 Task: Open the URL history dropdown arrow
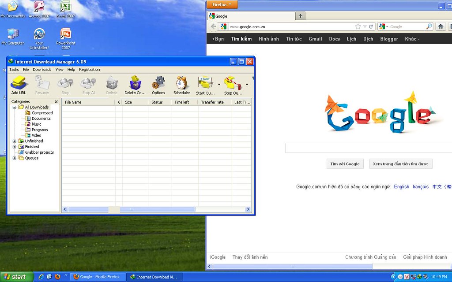click(x=365, y=27)
